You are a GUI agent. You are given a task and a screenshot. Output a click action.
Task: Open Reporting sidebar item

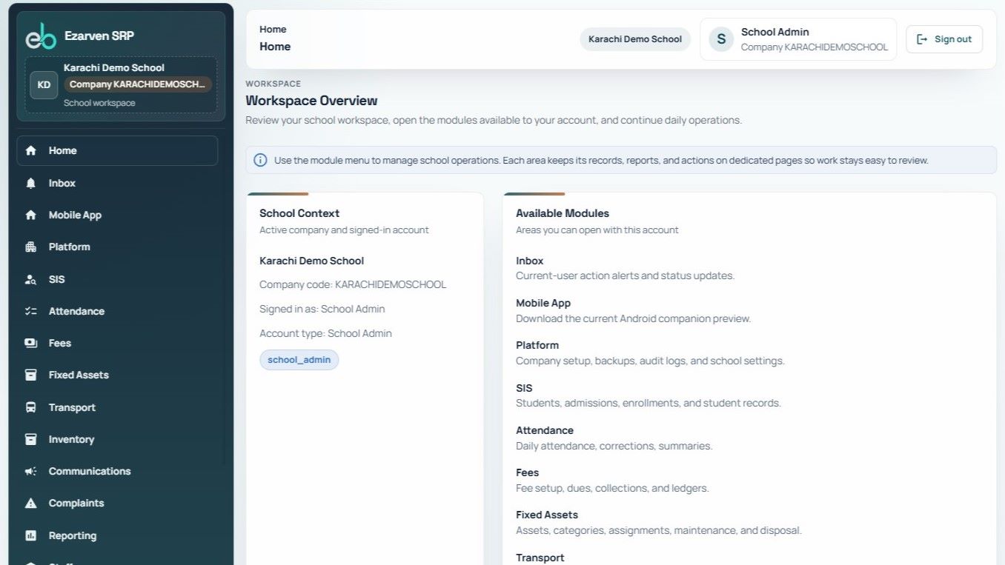pos(117,535)
